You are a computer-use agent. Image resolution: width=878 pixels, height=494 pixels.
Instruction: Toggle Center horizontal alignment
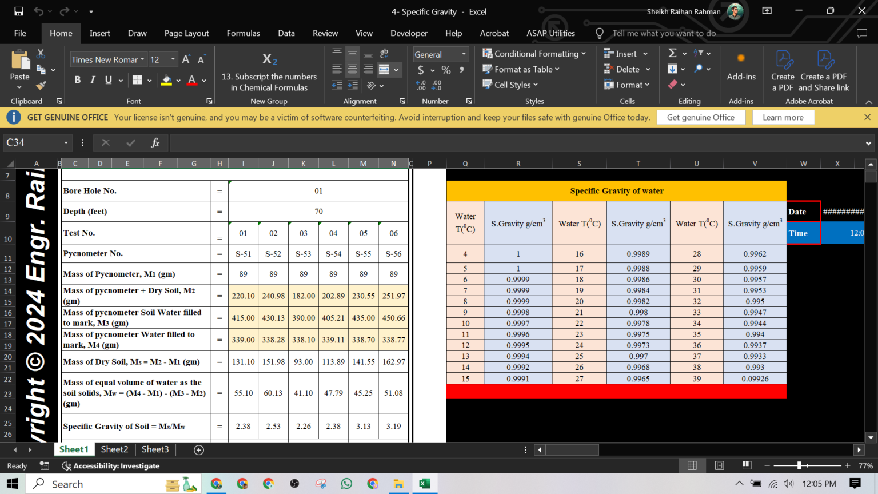pyautogui.click(x=353, y=70)
